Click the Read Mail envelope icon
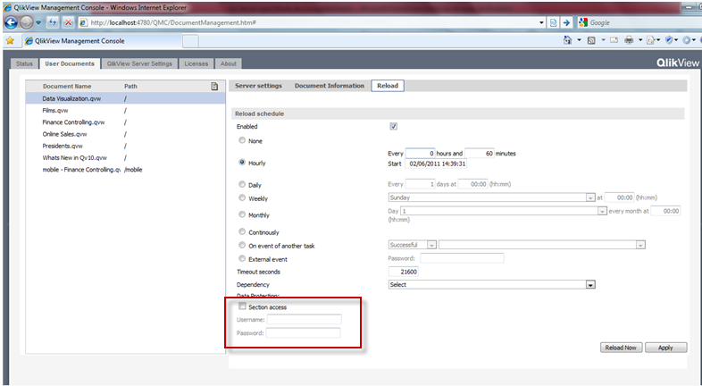Image resolution: width=702 pixels, height=386 pixels. coord(614,40)
